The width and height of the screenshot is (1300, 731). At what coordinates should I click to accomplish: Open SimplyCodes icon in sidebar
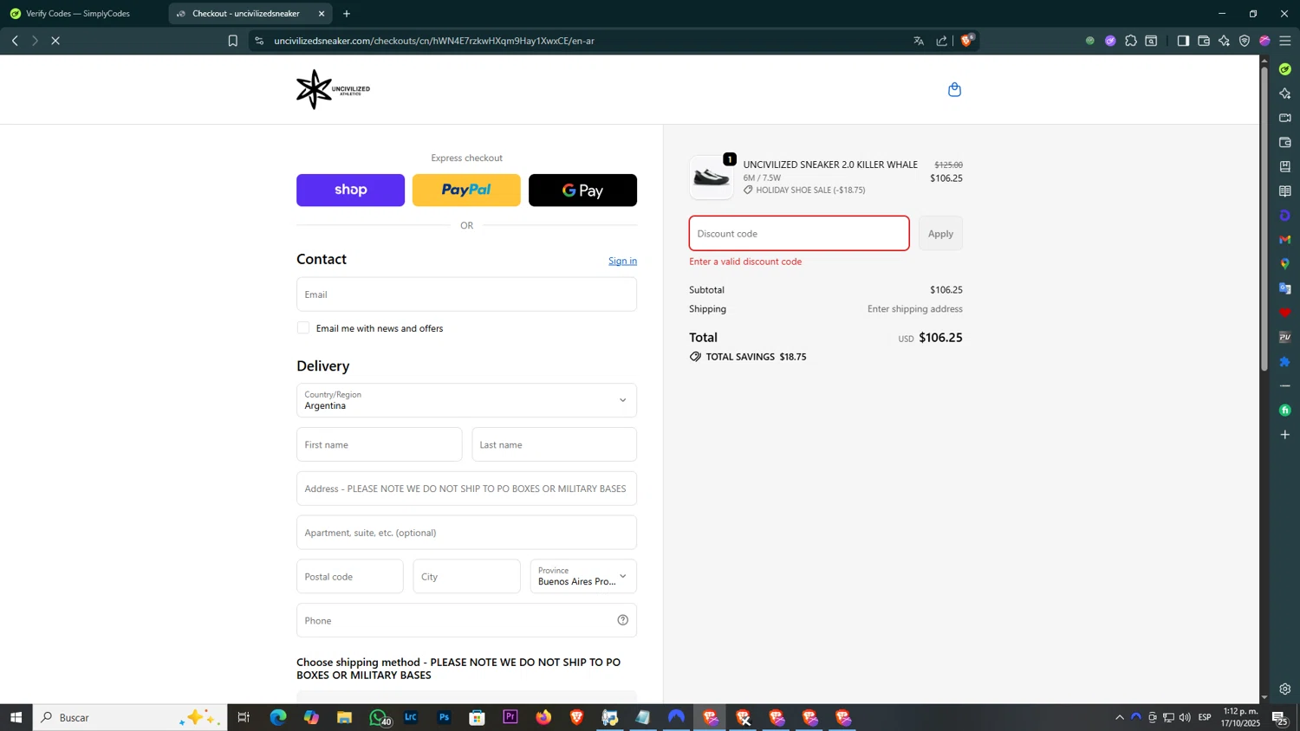tap(1285, 69)
